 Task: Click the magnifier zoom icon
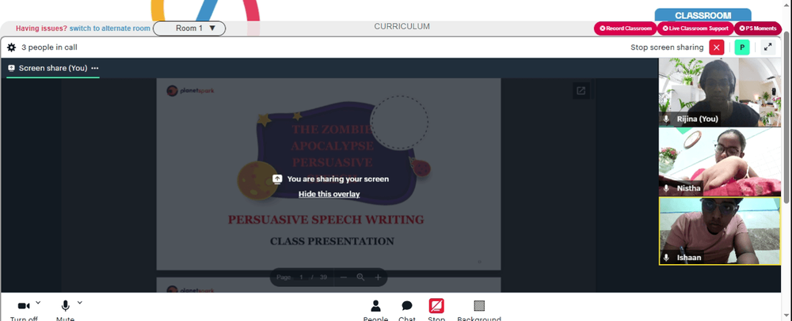pyautogui.click(x=360, y=278)
